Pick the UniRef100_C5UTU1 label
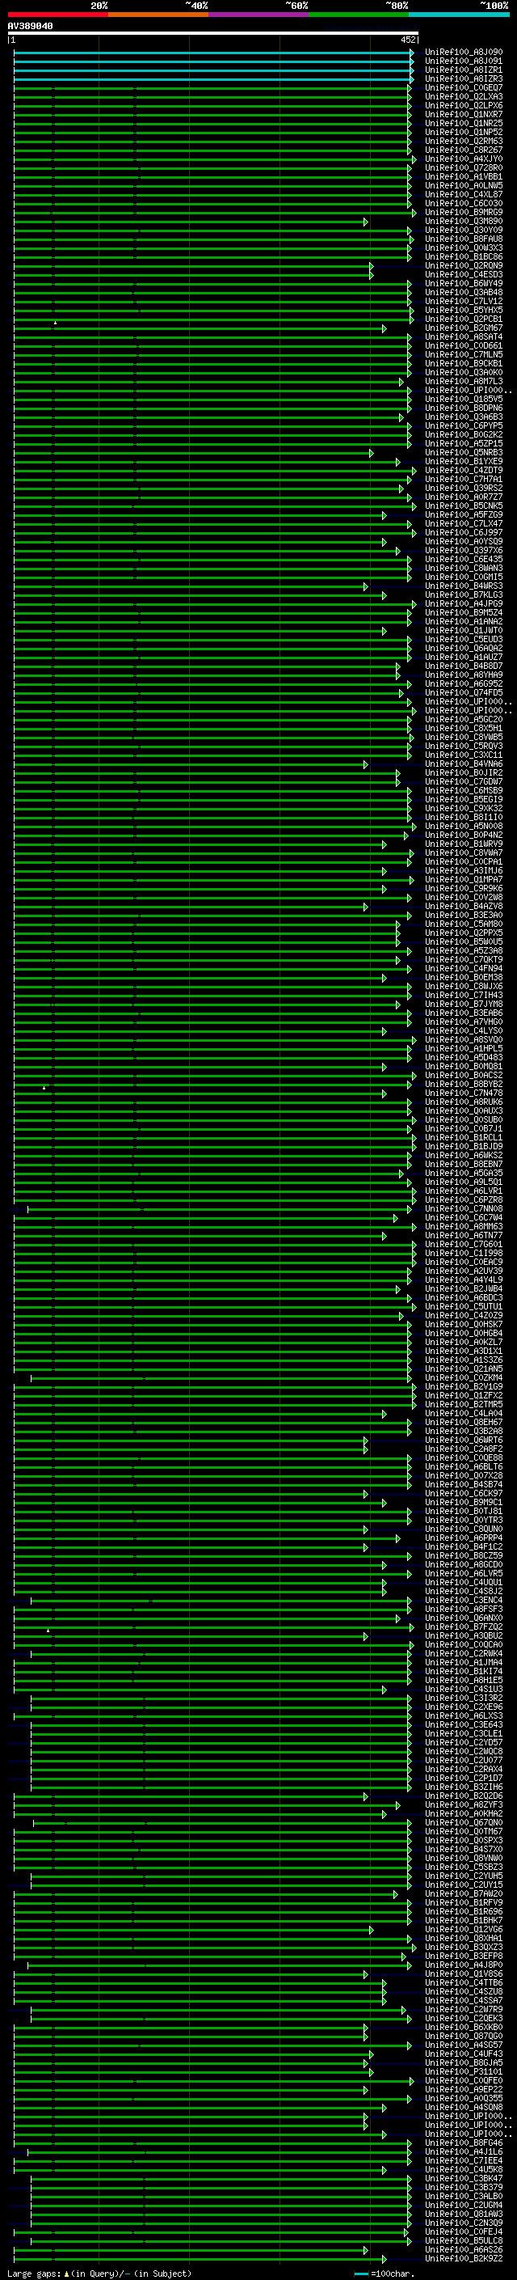Image resolution: width=517 pixels, height=2280 pixels. (464, 1306)
